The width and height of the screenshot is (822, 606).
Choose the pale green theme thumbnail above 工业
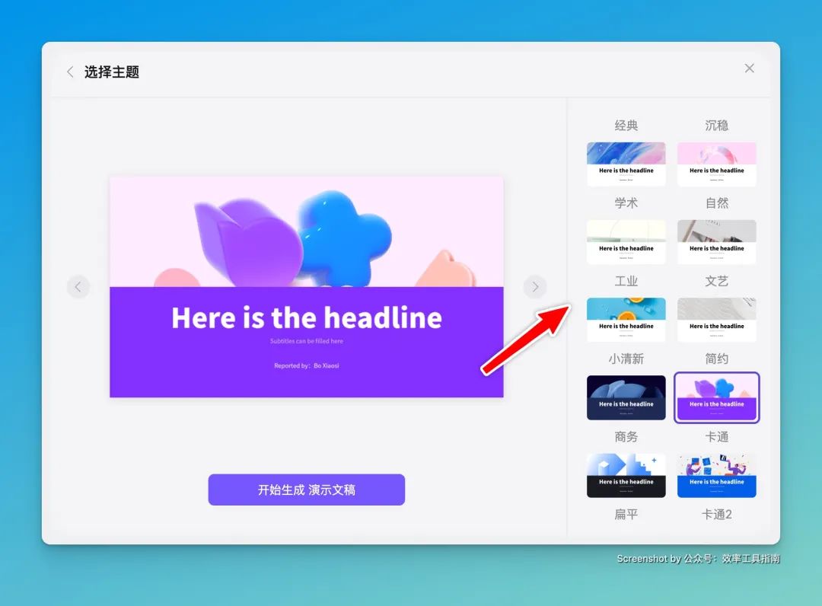[626, 242]
